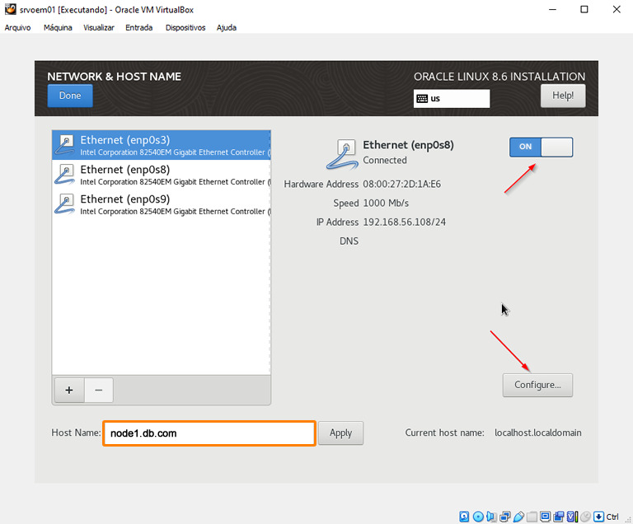
Task: Open the Entrada menu
Action: 138,27
